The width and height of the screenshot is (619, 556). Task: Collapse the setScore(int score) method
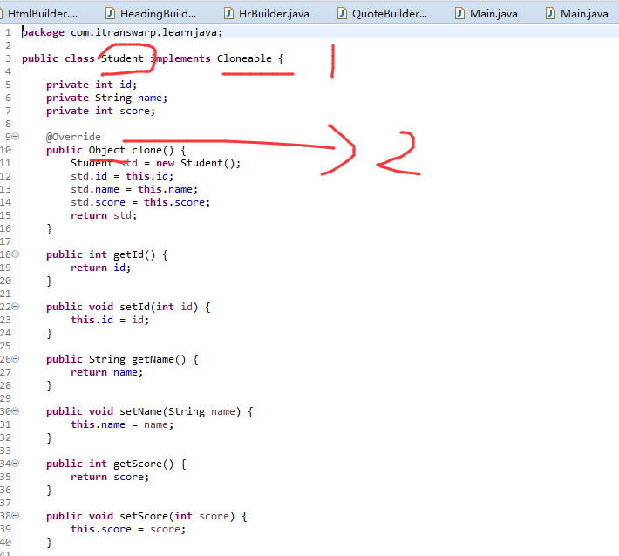coord(15,515)
